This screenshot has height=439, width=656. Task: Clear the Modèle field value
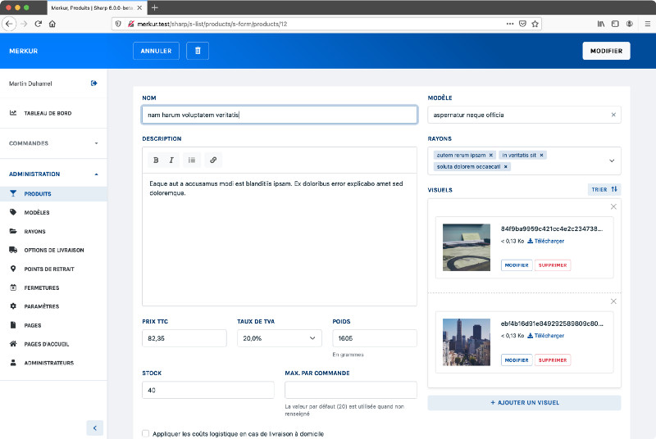(613, 115)
